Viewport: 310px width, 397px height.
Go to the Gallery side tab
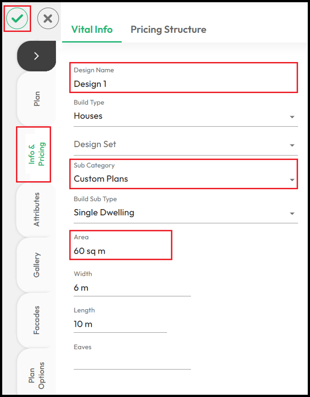pyautogui.click(x=36, y=265)
